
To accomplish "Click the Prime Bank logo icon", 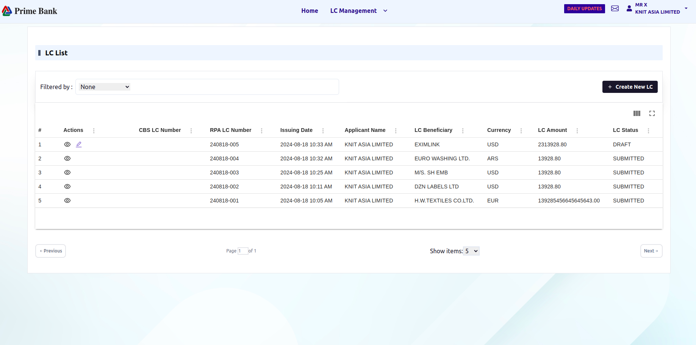I will click(x=7, y=11).
